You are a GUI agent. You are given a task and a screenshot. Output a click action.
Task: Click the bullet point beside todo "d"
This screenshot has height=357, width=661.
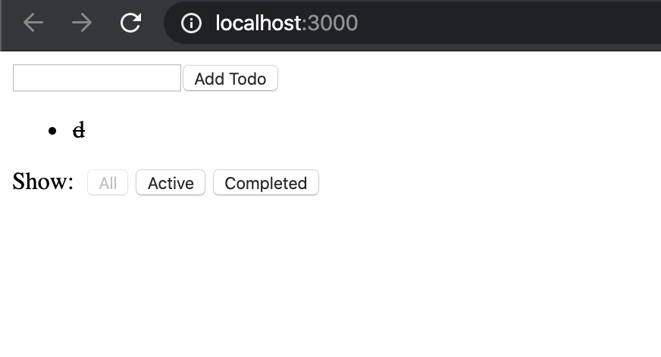click(52, 132)
